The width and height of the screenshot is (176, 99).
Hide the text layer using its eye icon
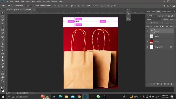(148, 31)
